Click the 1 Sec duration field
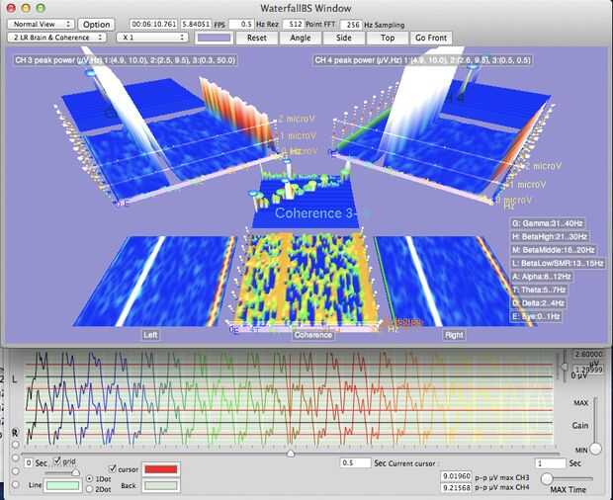The width and height of the screenshot is (613, 500). [550, 463]
